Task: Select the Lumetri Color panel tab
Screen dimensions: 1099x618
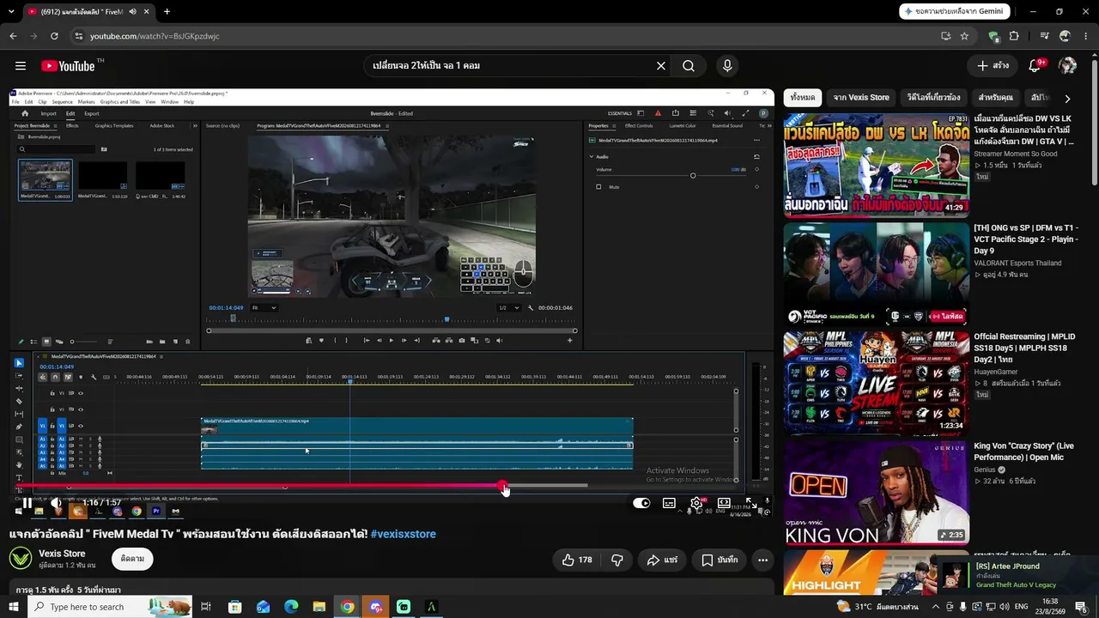Action: tap(683, 125)
